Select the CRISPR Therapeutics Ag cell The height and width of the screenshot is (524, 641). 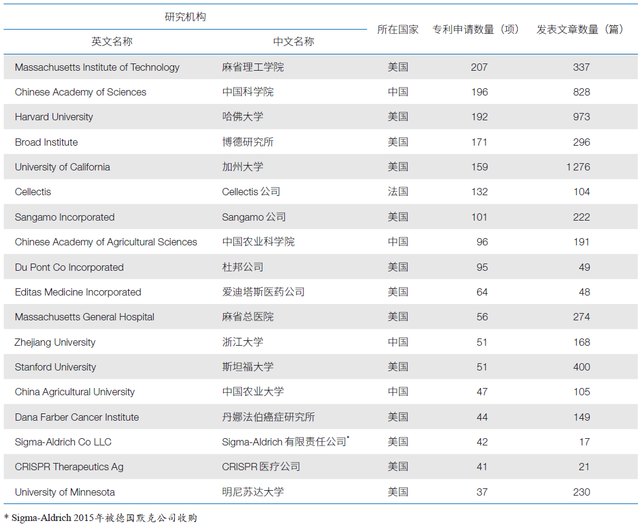coord(69,467)
